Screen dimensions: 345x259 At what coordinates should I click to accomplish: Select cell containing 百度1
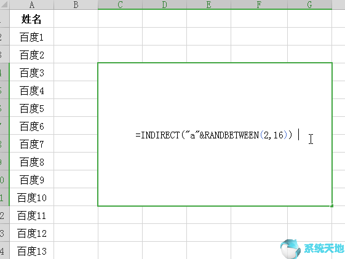32,37
